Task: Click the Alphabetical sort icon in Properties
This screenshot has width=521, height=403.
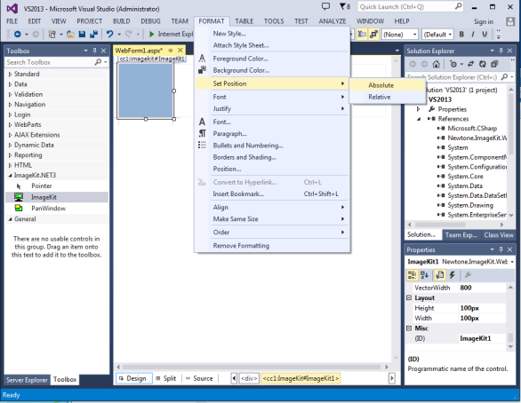Action: pos(425,275)
